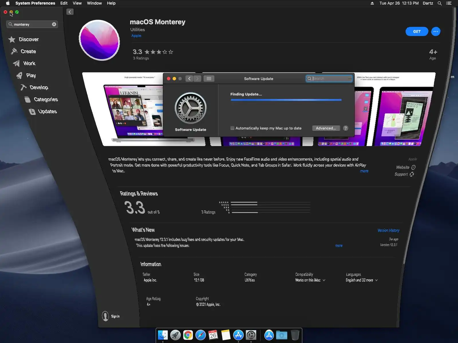This screenshot has width=458, height=343.
Task: Open Safari from the Dock
Action: tap(201, 335)
